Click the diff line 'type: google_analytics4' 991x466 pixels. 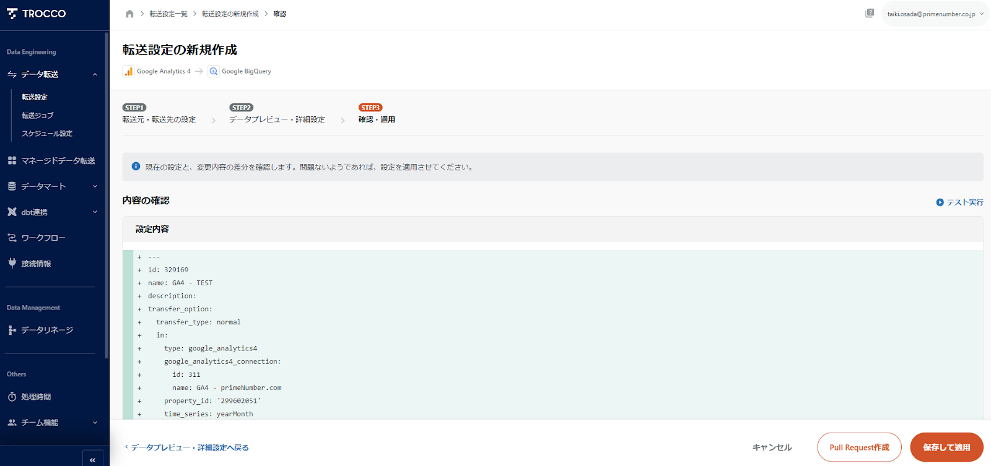coord(211,348)
